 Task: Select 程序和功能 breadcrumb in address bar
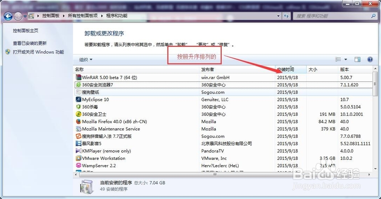pos(117,16)
